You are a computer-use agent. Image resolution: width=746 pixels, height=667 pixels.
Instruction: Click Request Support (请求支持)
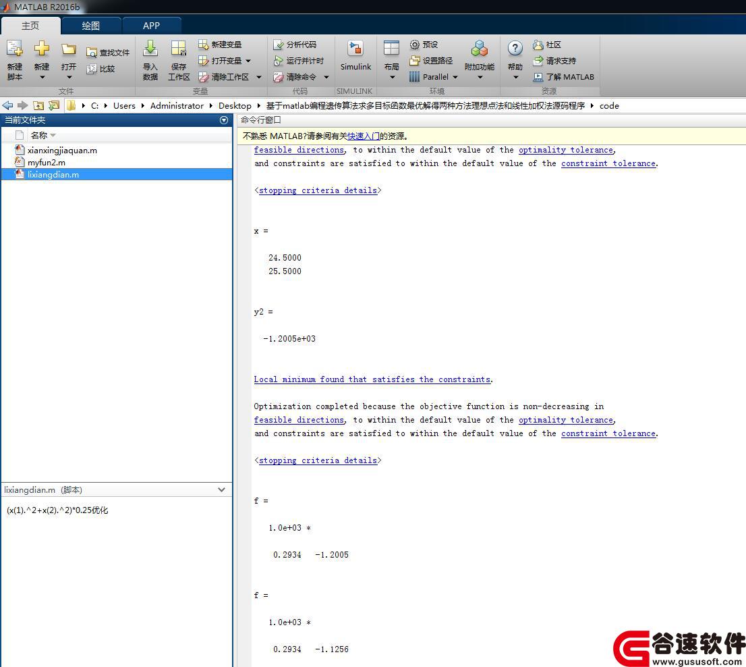554,61
